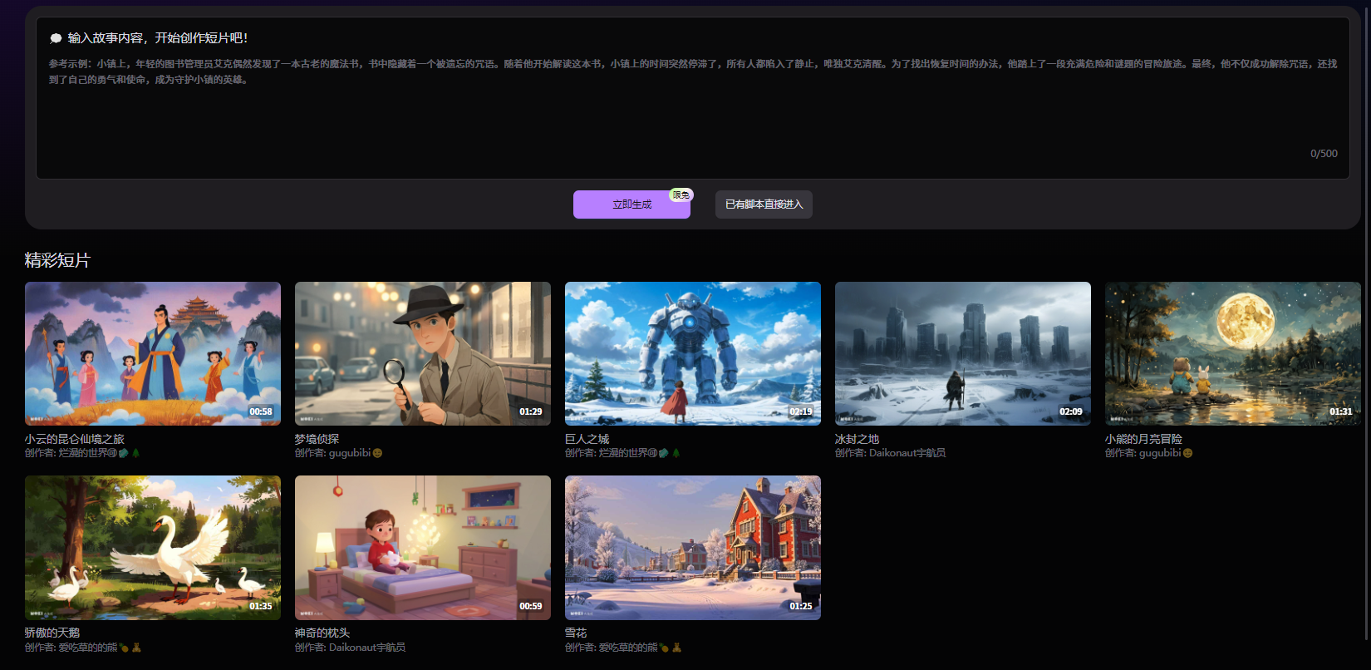The image size is (1371, 670).
Task: Click the 01:25 duration badge on 雪花
Action: [x=800, y=606]
